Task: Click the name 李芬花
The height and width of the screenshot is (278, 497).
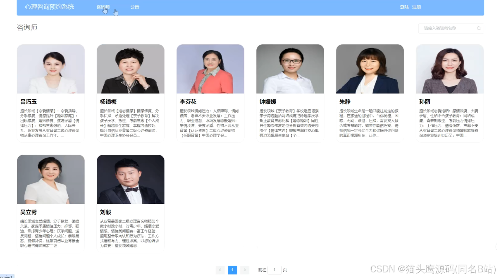Action: (188, 102)
